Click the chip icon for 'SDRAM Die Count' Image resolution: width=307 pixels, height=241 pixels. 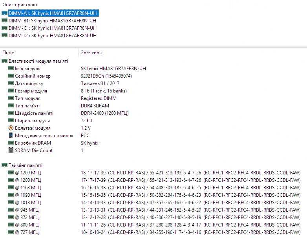11,150
